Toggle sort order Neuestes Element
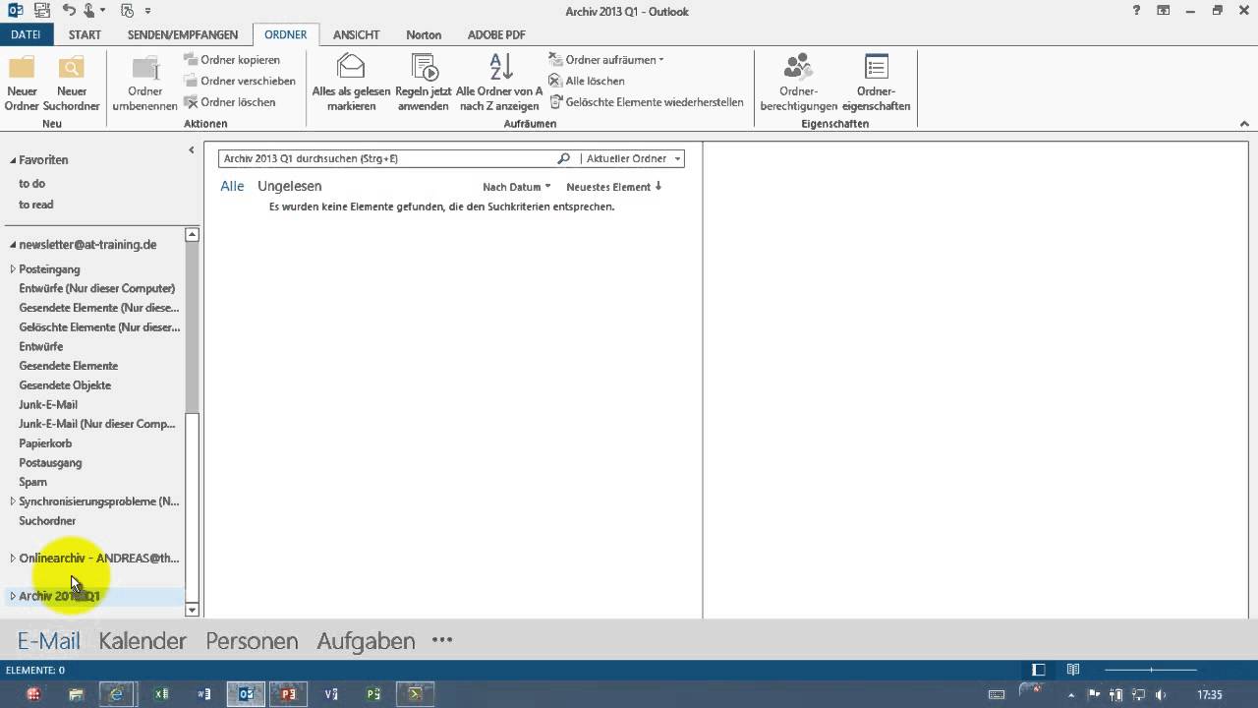The height and width of the screenshot is (708, 1258). click(x=614, y=187)
